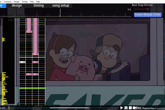165x110 pixels.
Task: Switch to the design editor tab
Action: [x=17, y=5]
